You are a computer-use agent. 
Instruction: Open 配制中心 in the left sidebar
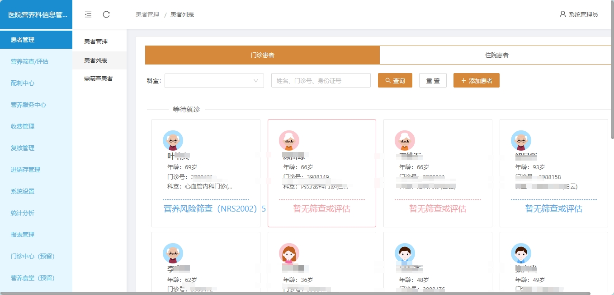pyautogui.click(x=23, y=83)
